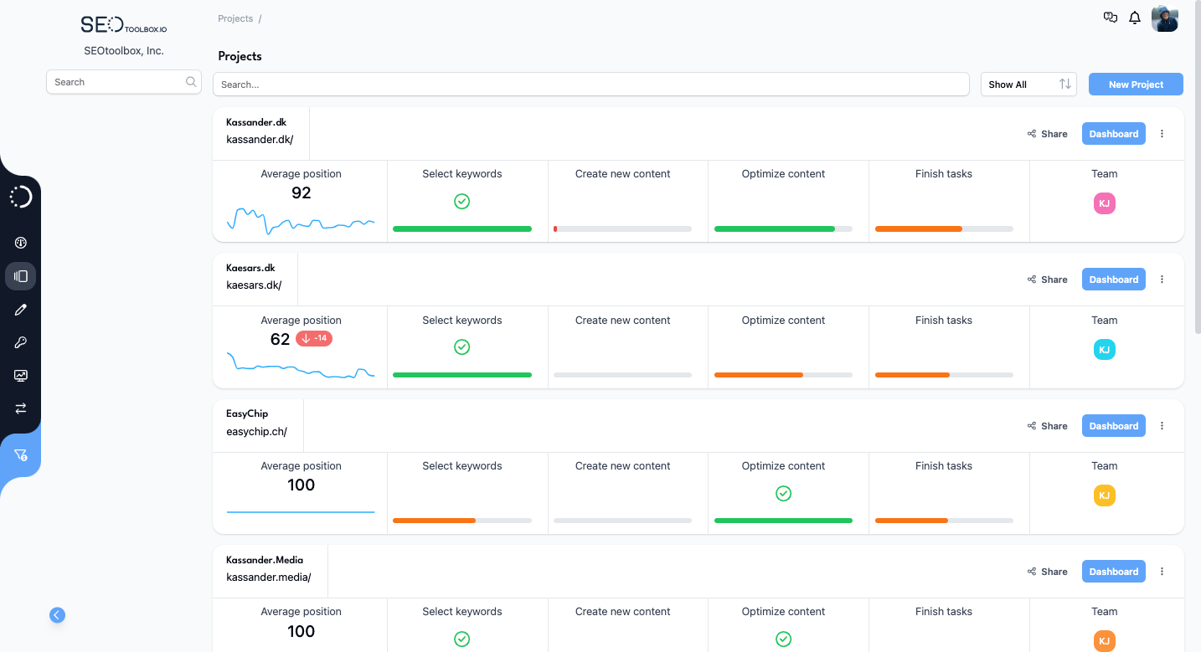Click the Optimize content checkmark for EasyChip
Screen dimensions: 1201x652
coord(783,493)
